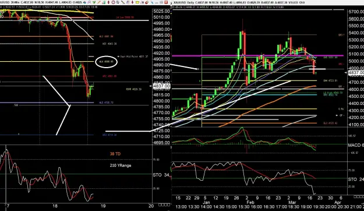Click 5025.00 on the 30-Min price axis

tap(161, 12)
